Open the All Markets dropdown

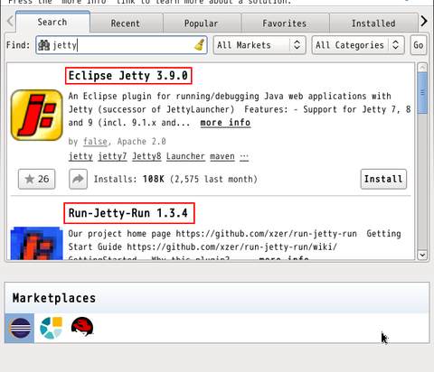(259, 45)
